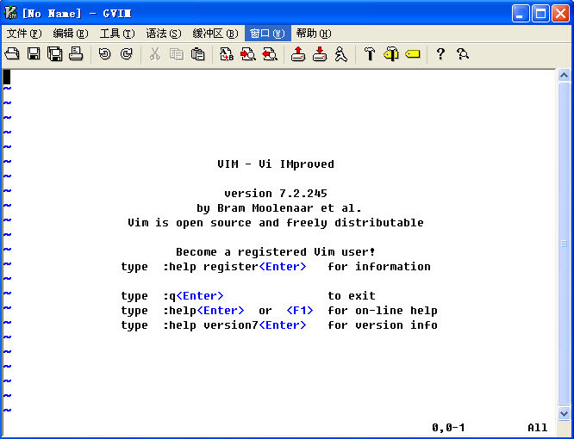Cut selection scissors icon
This screenshot has height=439, width=574.
coord(155,54)
